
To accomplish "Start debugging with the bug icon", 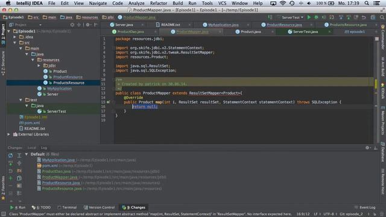I will pos(316,17).
